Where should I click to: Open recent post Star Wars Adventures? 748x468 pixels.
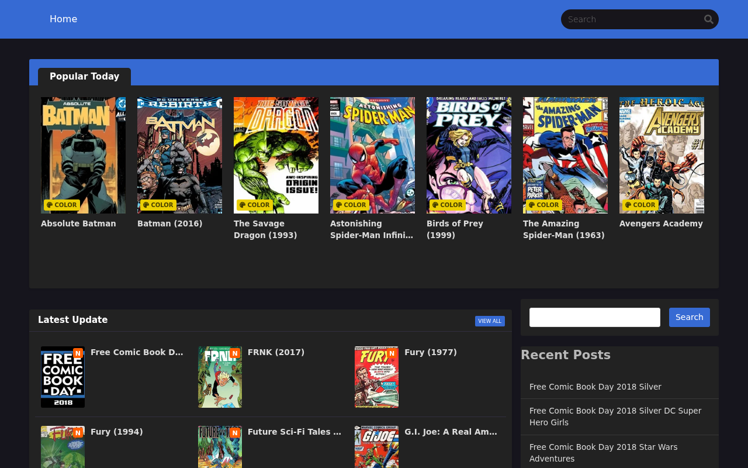604,453
